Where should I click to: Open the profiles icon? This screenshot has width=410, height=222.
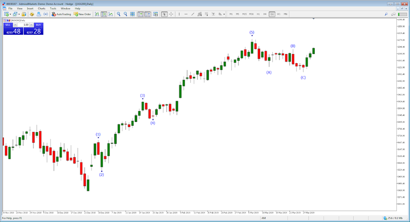(x=15, y=14)
